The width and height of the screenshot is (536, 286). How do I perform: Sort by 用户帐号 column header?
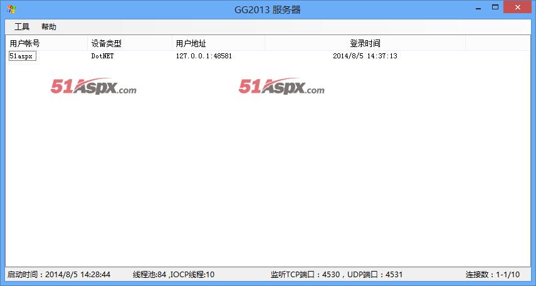pyautogui.click(x=46, y=43)
